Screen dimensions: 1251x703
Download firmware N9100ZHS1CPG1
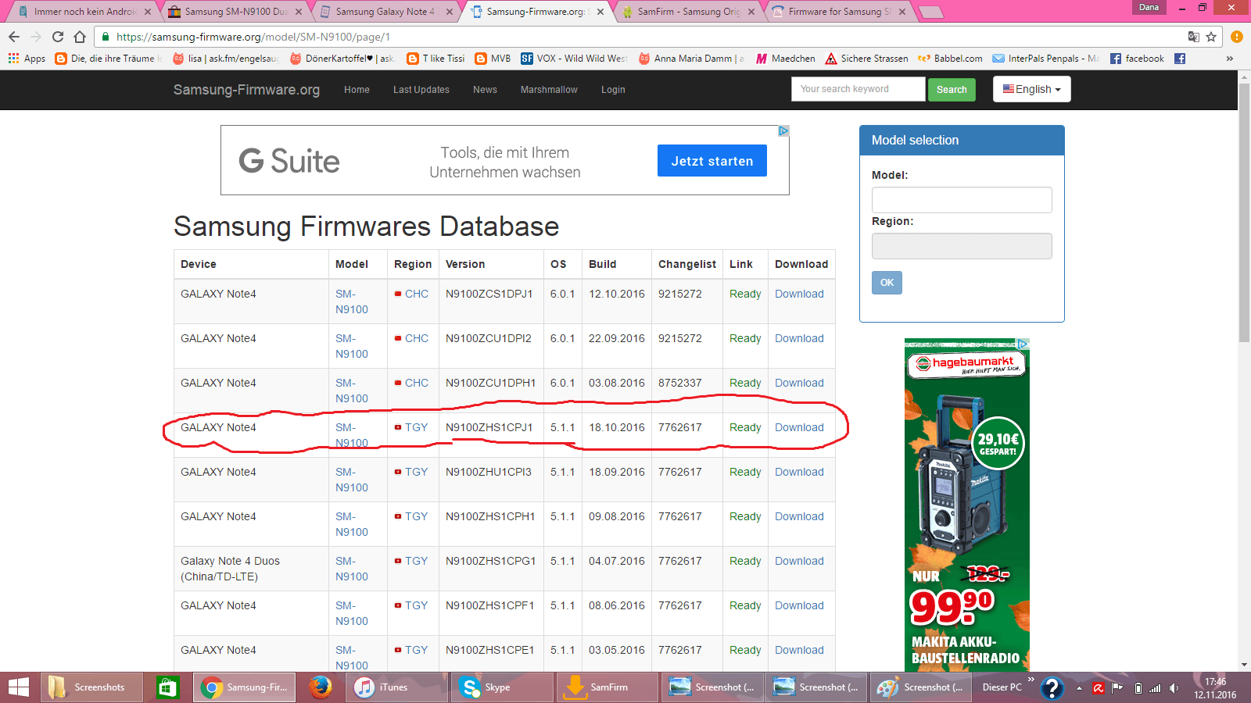coord(799,561)
